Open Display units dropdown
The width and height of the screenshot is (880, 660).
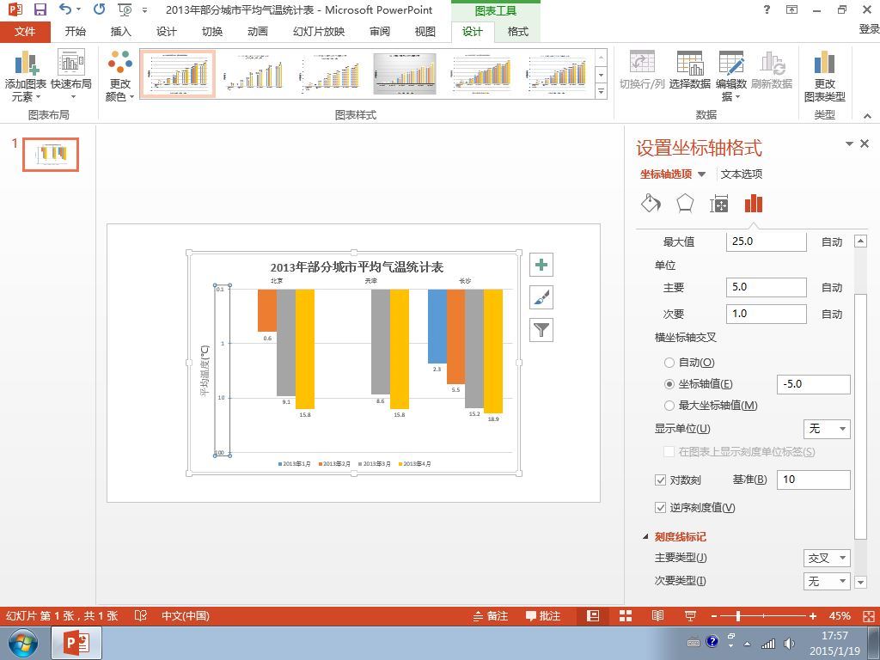(x=828, y=429)
